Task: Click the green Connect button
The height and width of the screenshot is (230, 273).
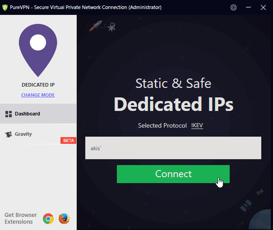Action: point(173,174)
